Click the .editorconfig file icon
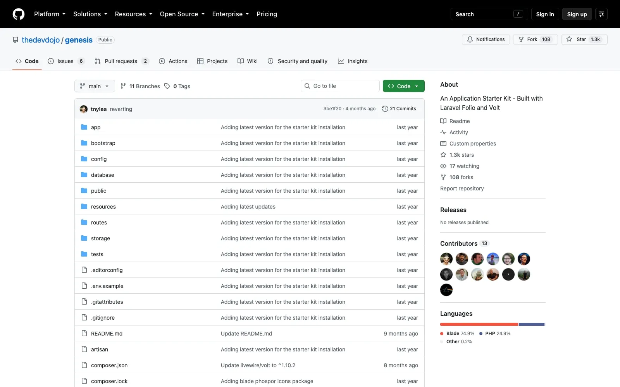Screen dimensions: 620x387 [84, 270]
